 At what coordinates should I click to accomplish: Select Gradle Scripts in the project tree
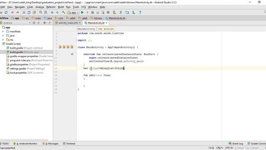pyautogui.click(x=13, y=44)
